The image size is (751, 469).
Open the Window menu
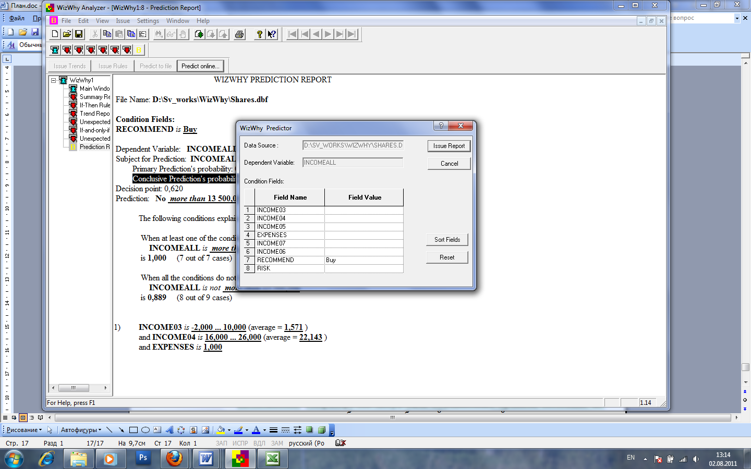tap(178, 21)
